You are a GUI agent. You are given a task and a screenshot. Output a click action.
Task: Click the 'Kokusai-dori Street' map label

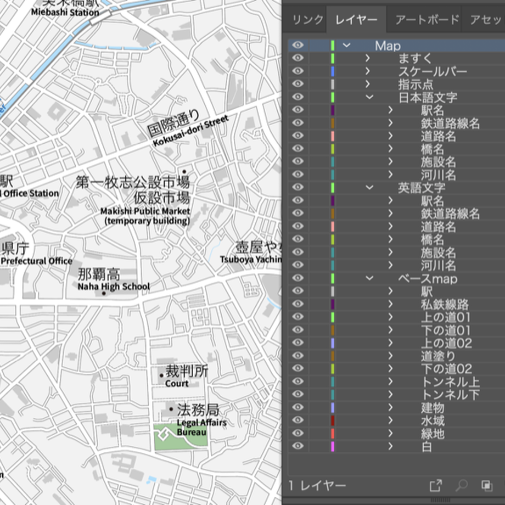click(190, 131)
